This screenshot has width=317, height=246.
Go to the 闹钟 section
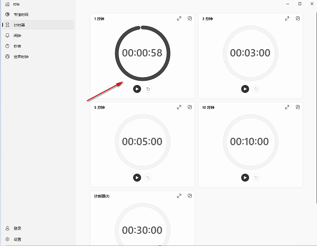click(x=38, y=35)
